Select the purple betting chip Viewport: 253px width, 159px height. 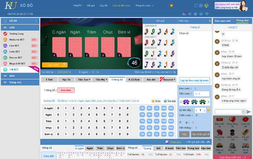[186, 102]
